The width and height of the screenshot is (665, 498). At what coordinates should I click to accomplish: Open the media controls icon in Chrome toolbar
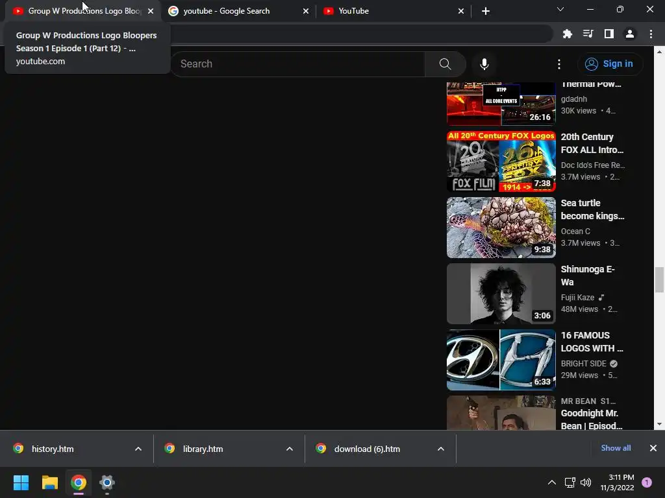click(x=588, y=34)
